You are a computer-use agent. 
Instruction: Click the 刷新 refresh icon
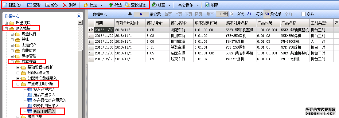click(x=208, y=5)
